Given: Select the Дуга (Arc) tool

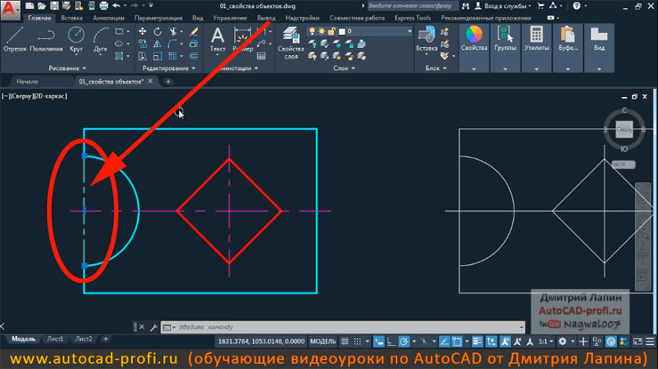Looking at the screenshot, I should point(100,39).
